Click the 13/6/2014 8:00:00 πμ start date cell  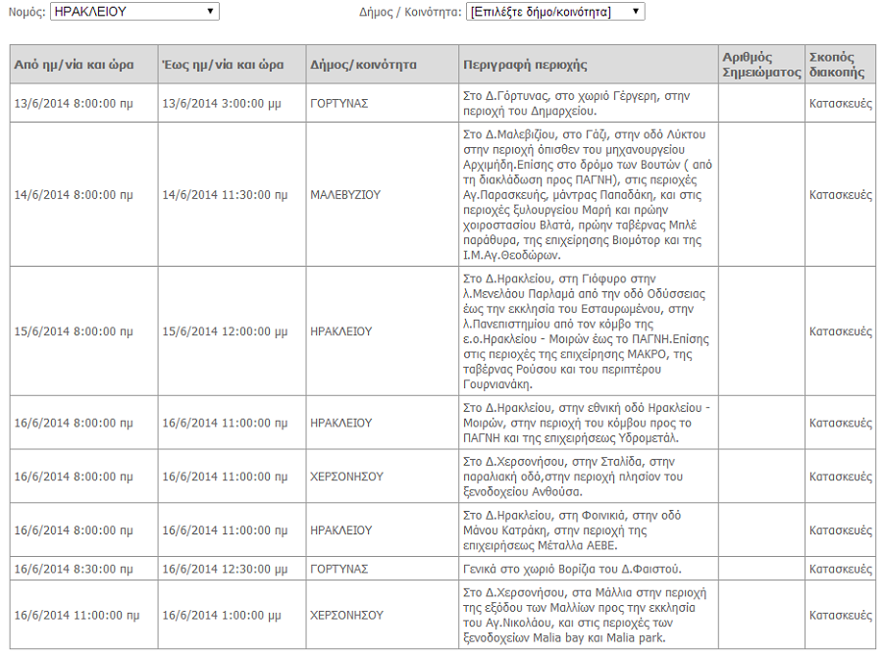tap(74, 103)
